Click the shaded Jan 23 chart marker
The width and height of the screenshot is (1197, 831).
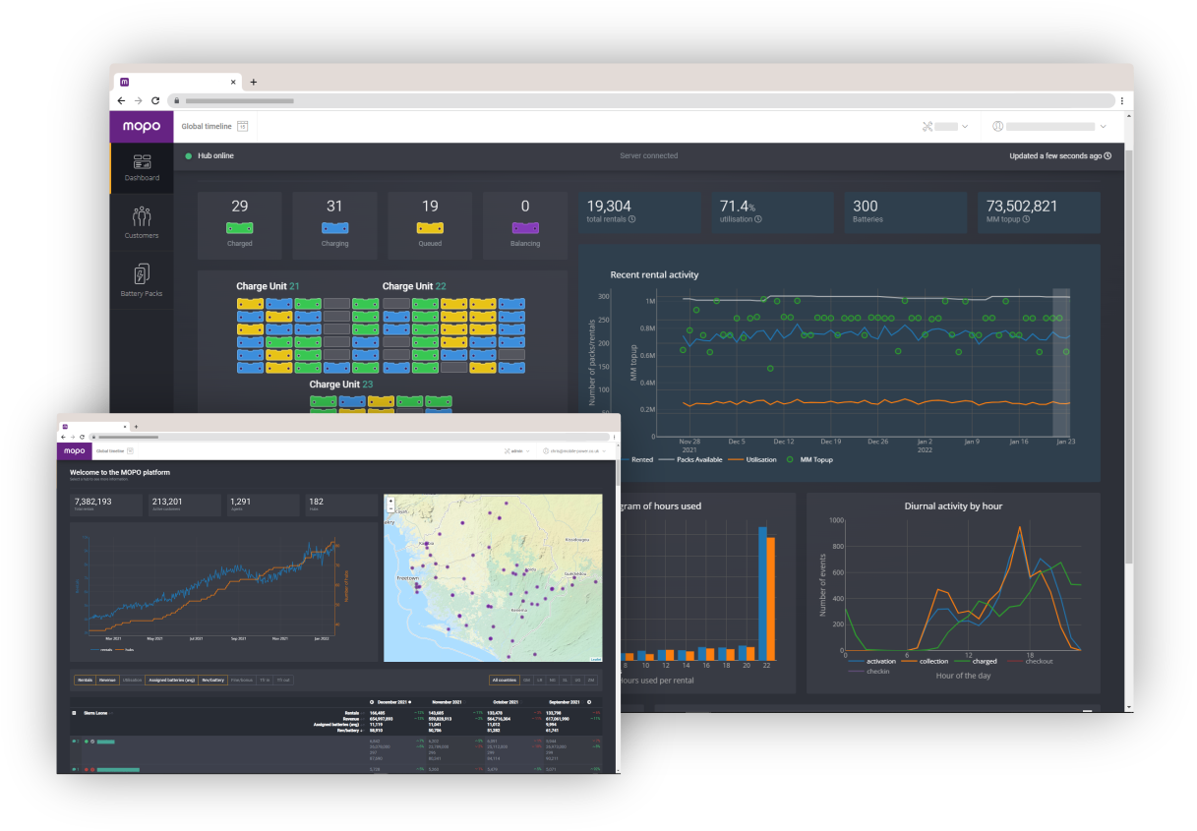click(x=1060, y=362)
